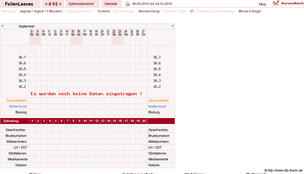Go to next cycle using the ">" after #68
This screenshot has width=304, height=174.
[60, 4]
